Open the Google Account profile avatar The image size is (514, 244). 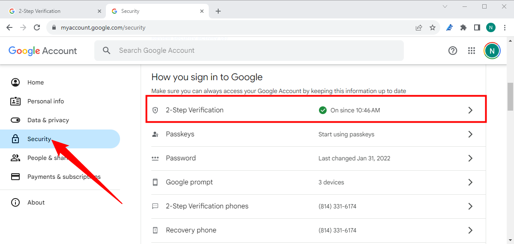[492, 51]
